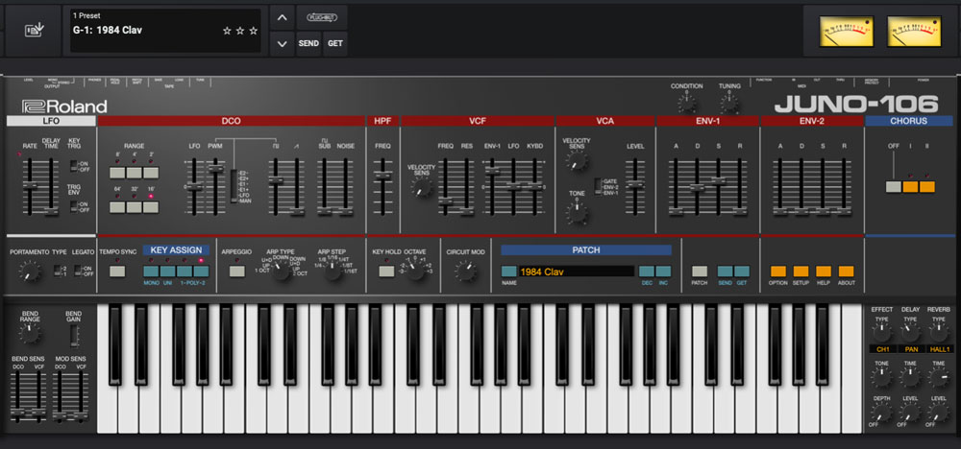Viewport: 961px width, 449px height.
Task: Enable chorus II button
Action: point(926,186)
